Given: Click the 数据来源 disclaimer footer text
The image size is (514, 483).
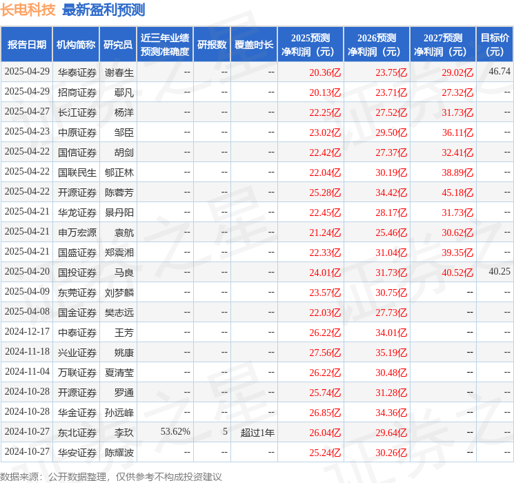Looking at the screenshot, I should 111,476.
